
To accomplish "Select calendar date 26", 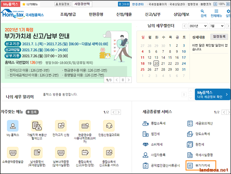I will (x=149, y=70).
